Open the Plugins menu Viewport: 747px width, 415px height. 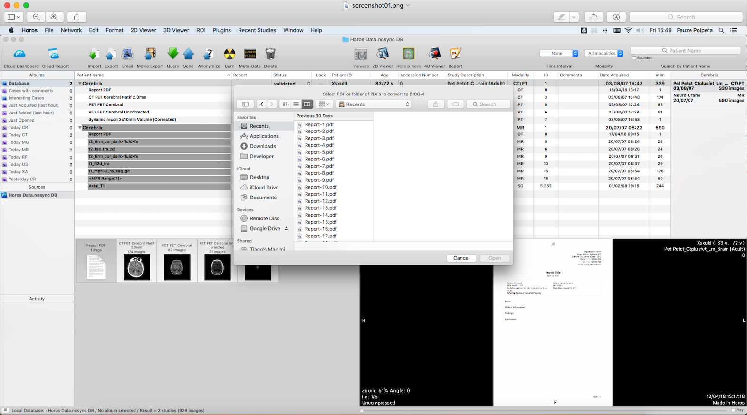click(x=221, y=30)
